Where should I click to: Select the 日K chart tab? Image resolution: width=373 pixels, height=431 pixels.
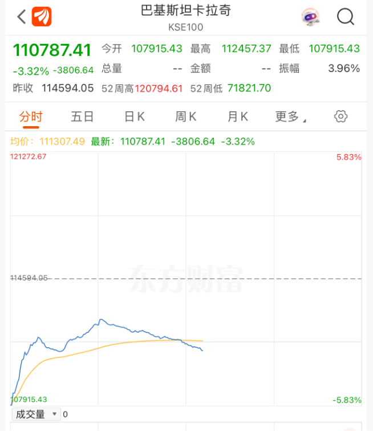(x=134, y=116)
